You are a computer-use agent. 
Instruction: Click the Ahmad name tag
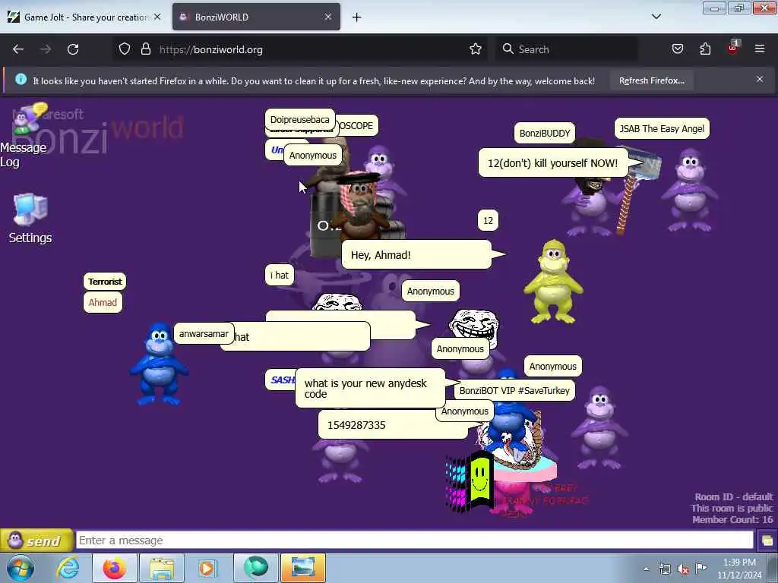click(x=103, y=302)
